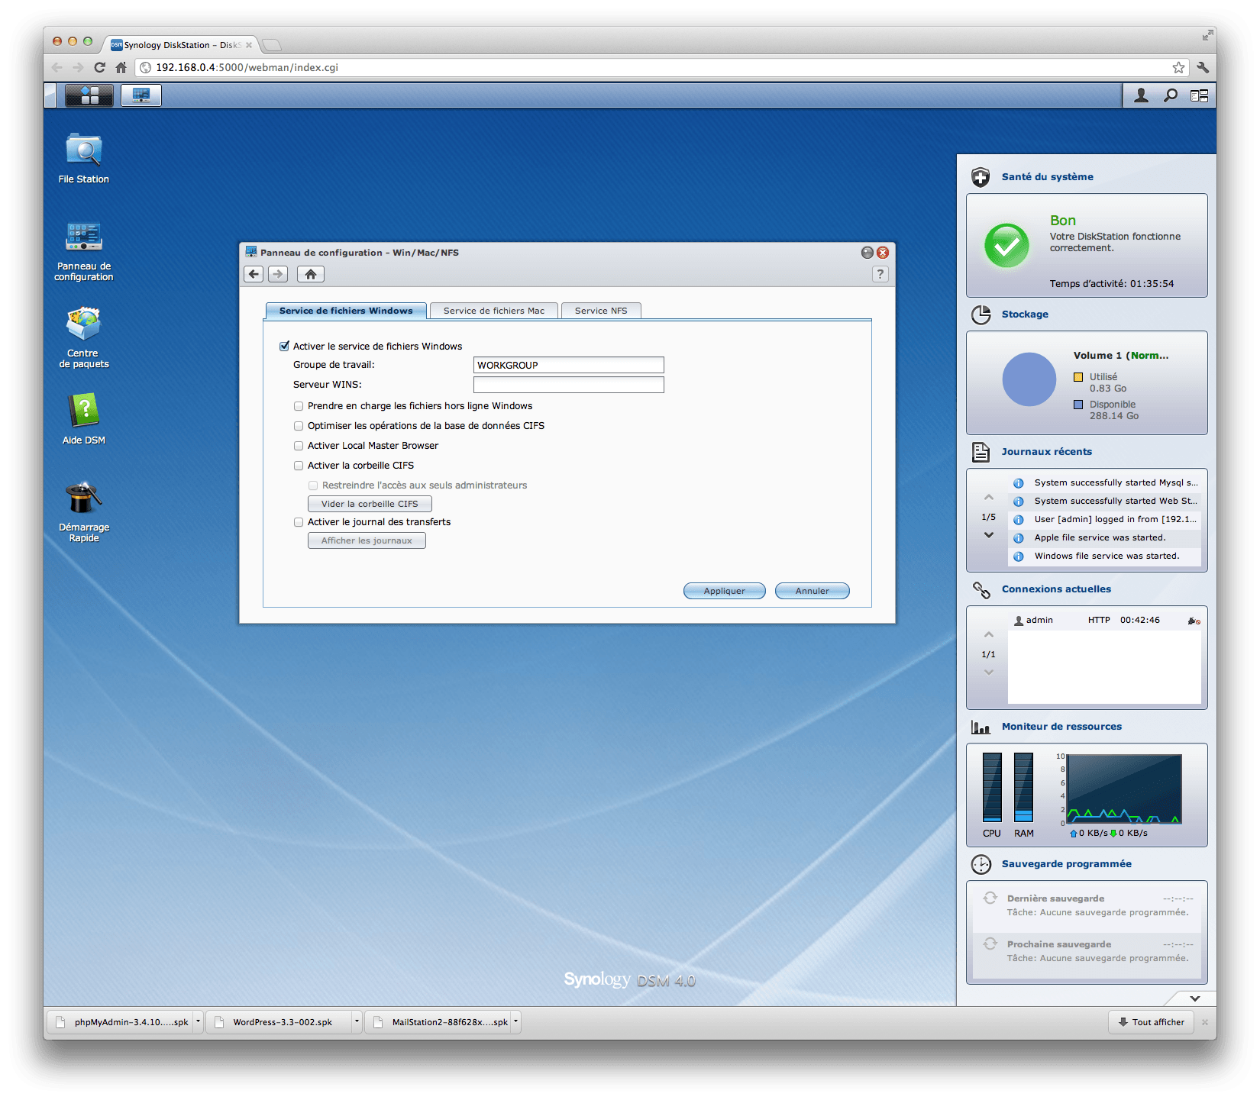Enable Activer Local Master Browser checkbox
This screenshot has width=1260, height=1100.
tap(299, 446)
